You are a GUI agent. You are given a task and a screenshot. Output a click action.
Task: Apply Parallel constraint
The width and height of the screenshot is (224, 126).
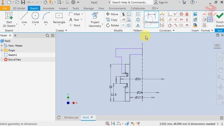tap(170, 20)
